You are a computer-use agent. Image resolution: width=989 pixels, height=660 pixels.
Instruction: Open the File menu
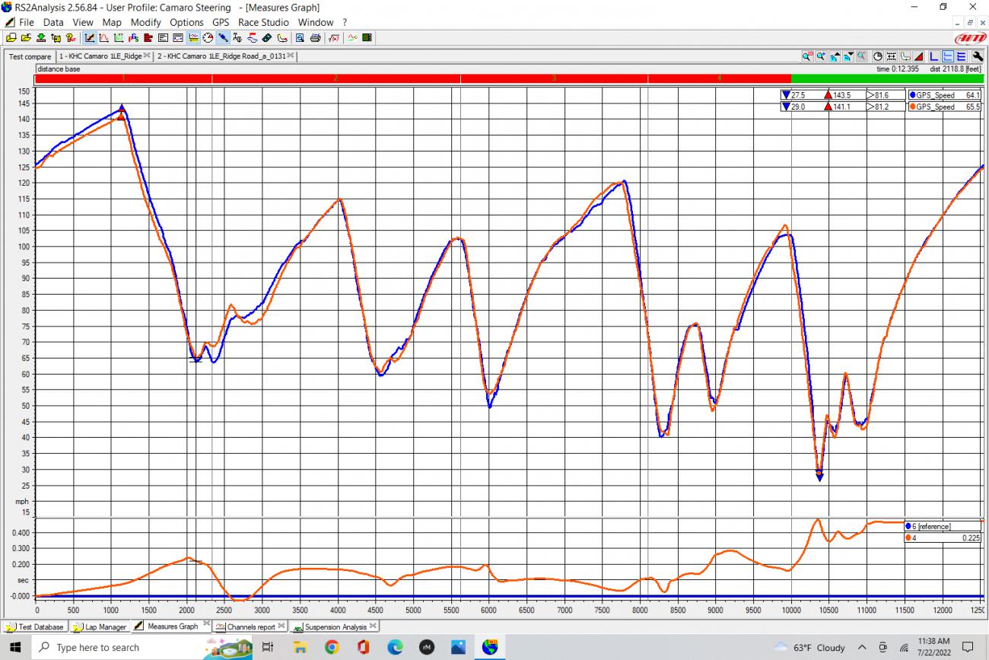point(26,22)
